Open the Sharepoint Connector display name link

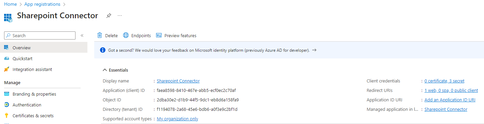[x=178, y=81]
